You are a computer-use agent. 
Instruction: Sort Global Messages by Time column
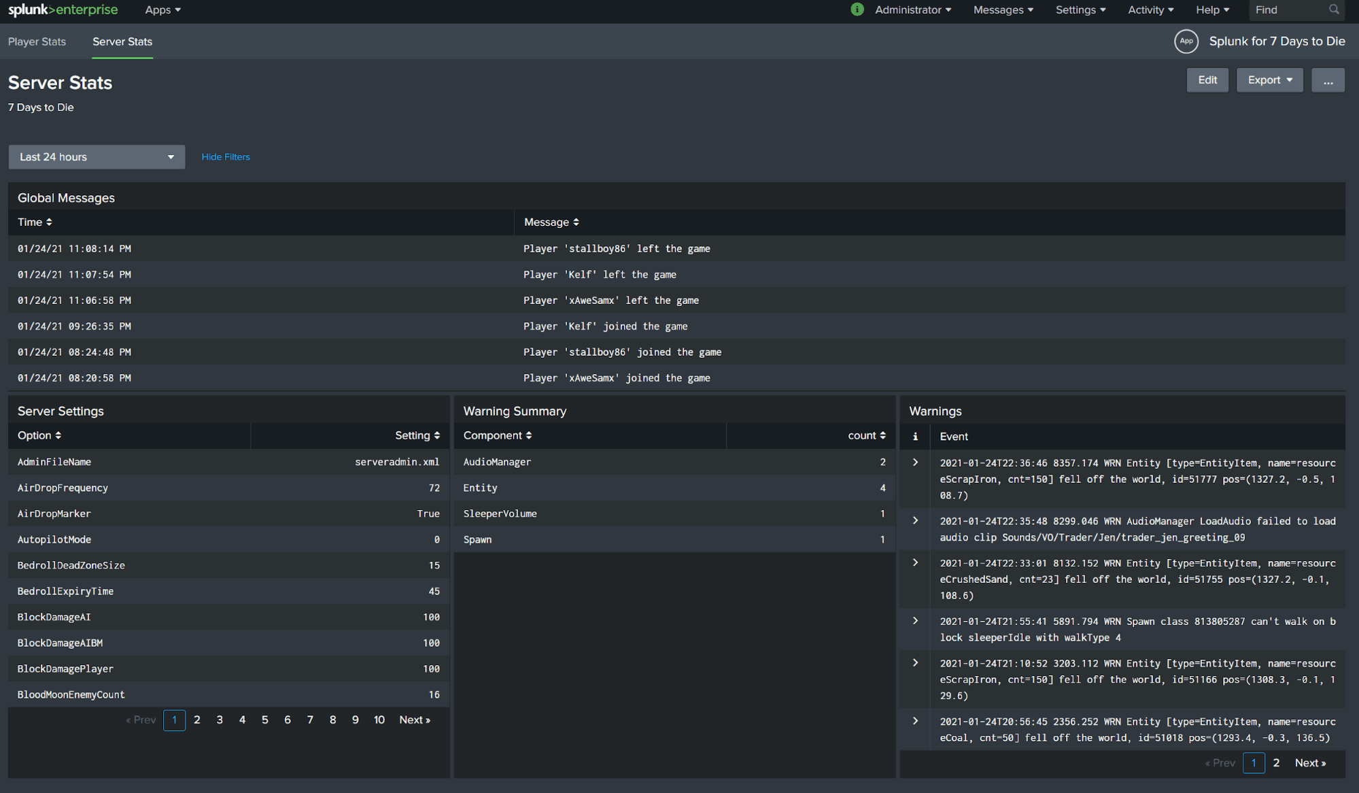35,222
